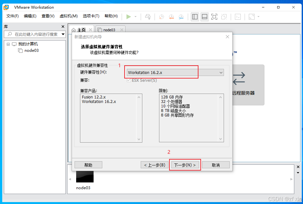This screenshot has height=204, width=303.
Task: Collapse the 我的计算机 tree node
Action: coord(8,44)
